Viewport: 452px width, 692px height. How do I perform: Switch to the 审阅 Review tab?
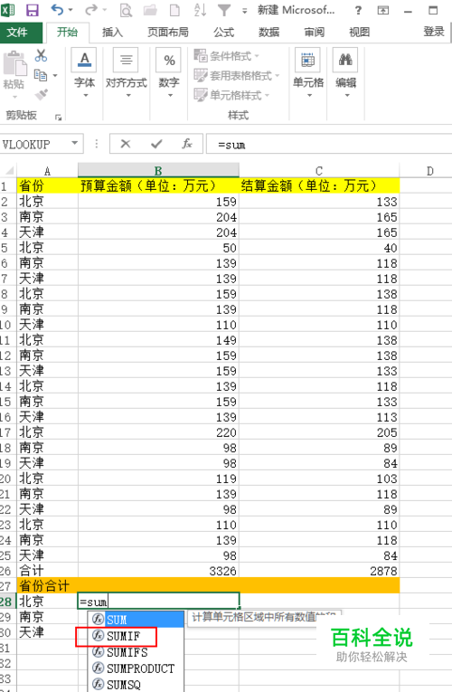coord(314,33)
